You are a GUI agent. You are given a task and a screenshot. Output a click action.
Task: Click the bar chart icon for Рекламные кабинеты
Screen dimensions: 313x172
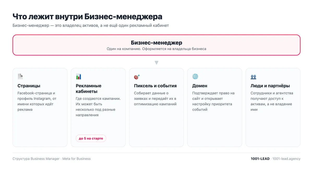tap(79, 77)
